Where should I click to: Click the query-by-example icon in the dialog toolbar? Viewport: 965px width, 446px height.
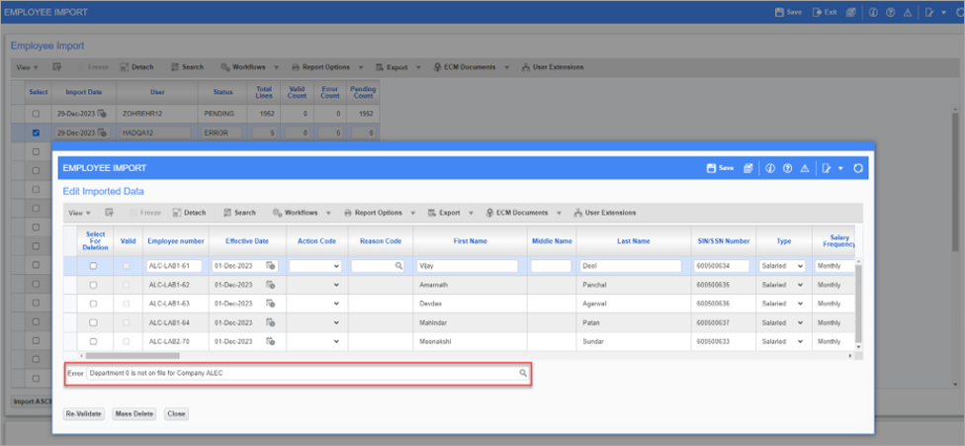coord(110,213)
